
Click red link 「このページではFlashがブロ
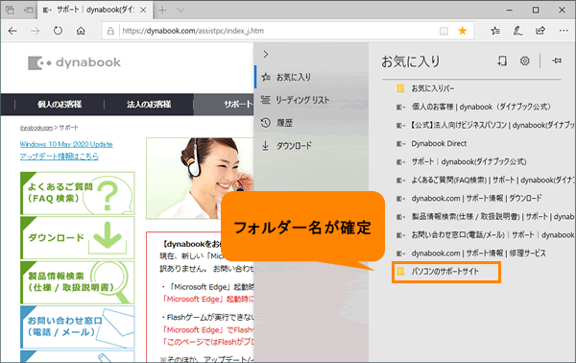[x=208, y=342]
